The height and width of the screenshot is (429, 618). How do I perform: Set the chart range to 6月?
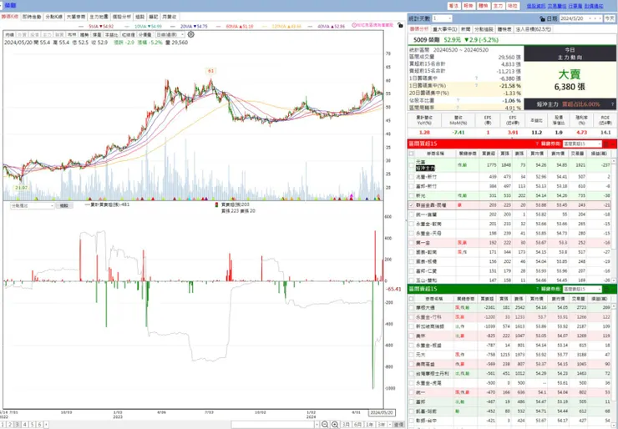point(357,424)
